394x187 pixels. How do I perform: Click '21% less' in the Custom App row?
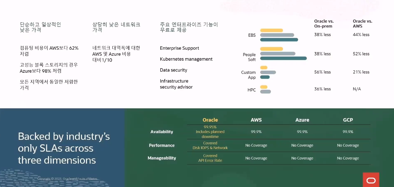361,72
